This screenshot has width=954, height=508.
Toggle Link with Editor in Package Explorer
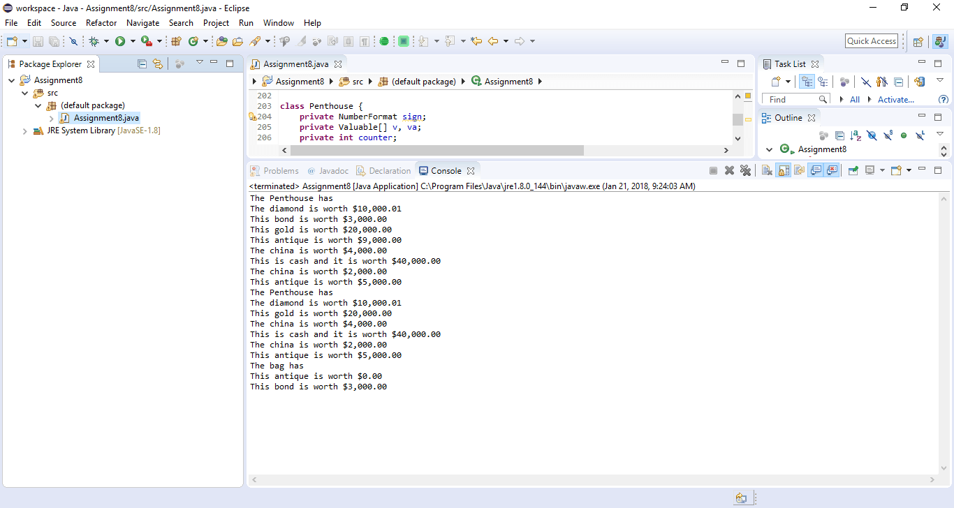pos(158,63)
